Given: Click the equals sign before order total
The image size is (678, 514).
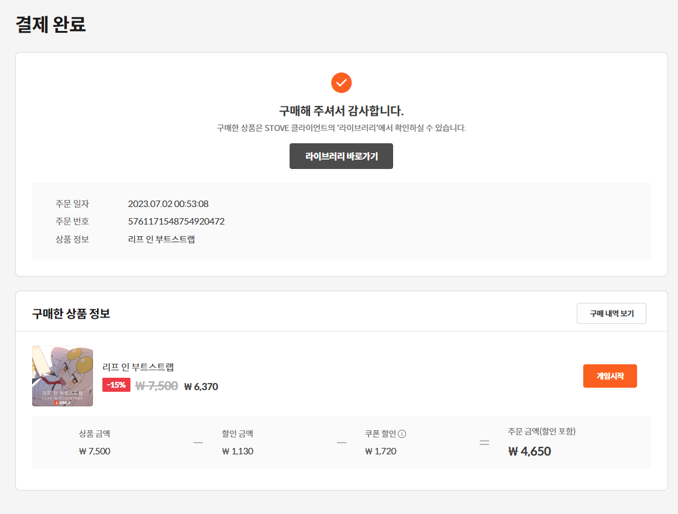Looking at the screenshot, I should 484,443.
